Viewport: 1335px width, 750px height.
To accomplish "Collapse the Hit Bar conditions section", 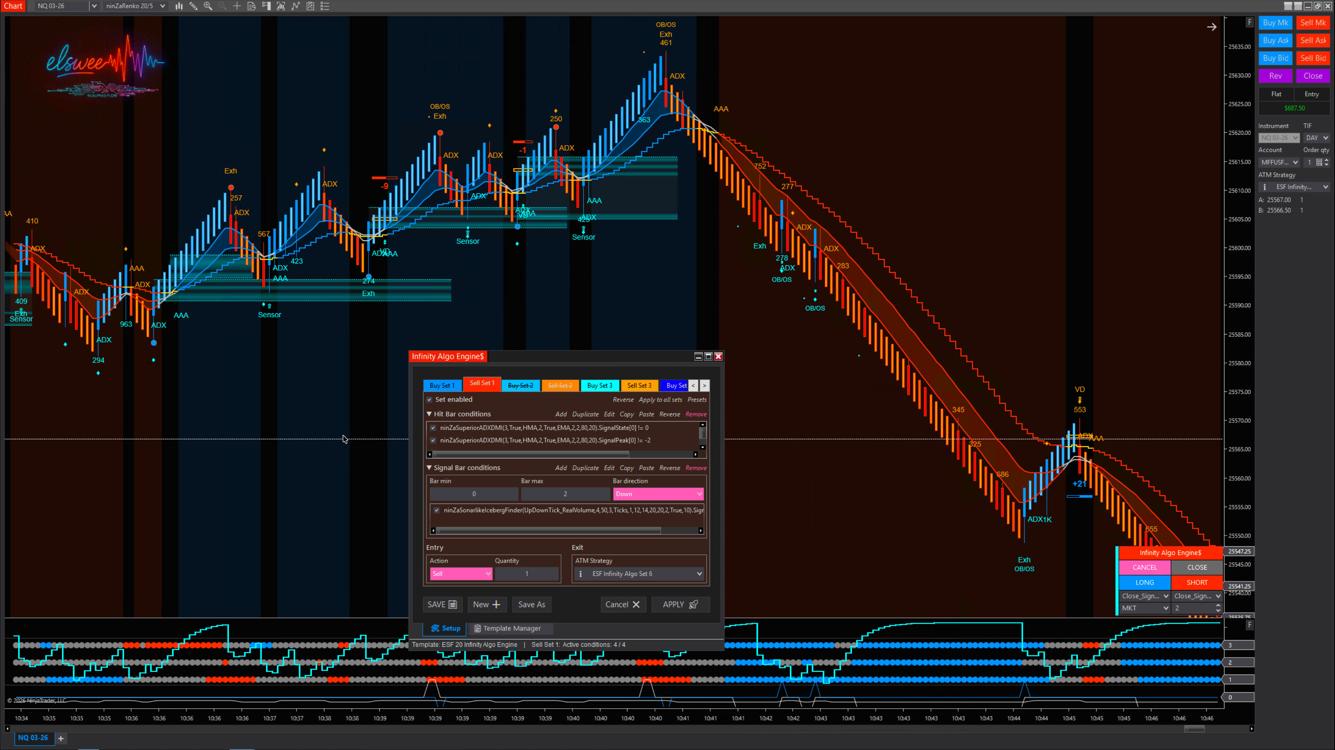I will 429,414.
